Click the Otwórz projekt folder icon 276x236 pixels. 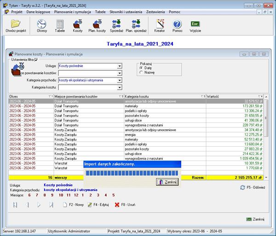(x=16, y=23)
